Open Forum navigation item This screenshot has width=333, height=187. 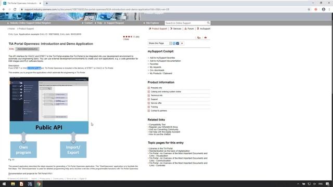click(189, 29)
